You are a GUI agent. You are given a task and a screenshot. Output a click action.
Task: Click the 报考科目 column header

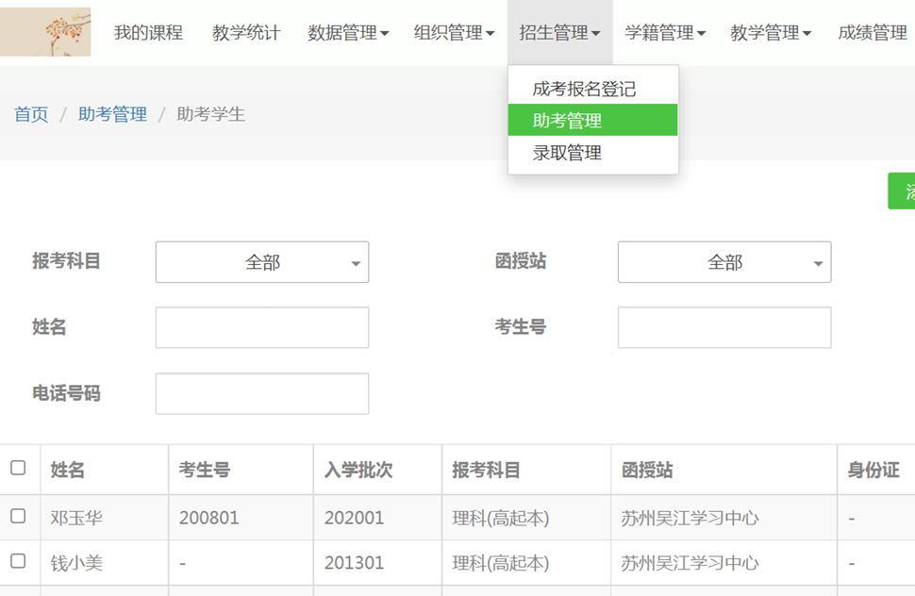click(x=486, y=470)
